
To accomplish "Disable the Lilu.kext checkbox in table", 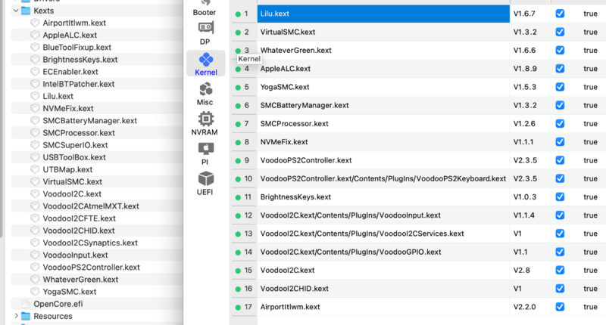I will coord(560,14).
